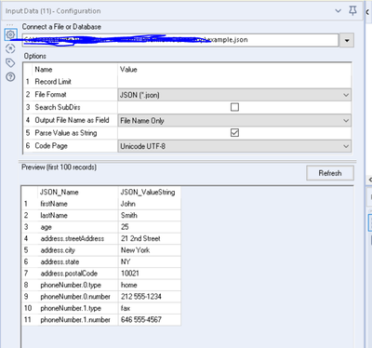The image size is (372, 348).
Task: Select the phoneNumber.1.type cell
Action: pyautogui.click(x=78, y=308)
